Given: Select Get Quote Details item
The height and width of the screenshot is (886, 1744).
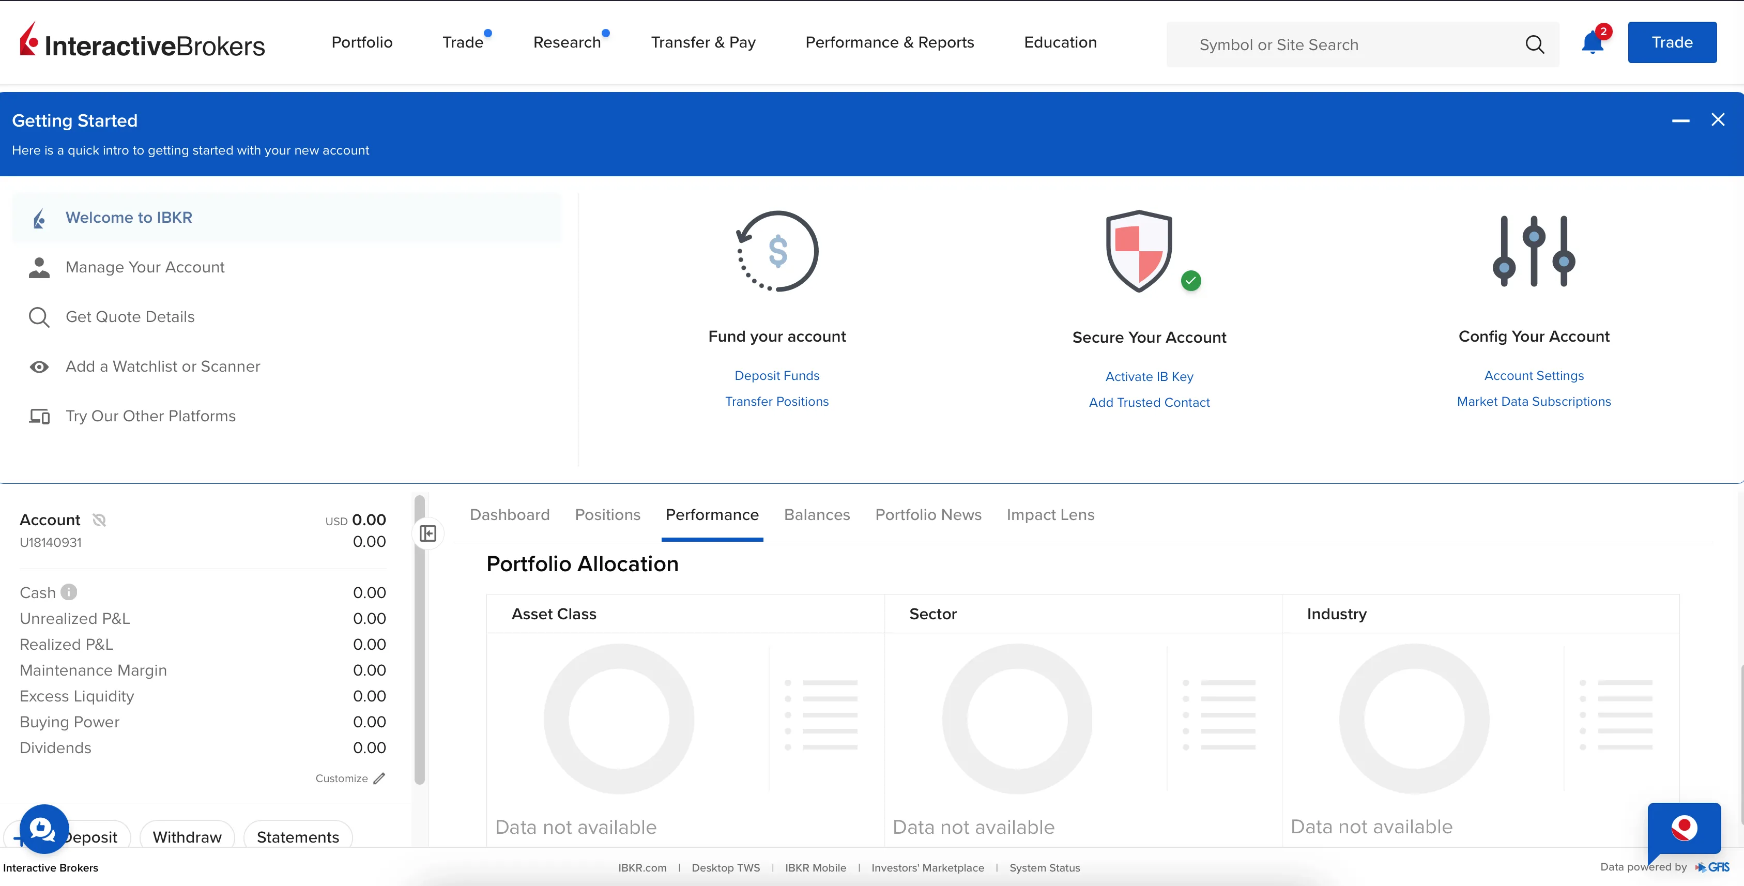Looking at the screenshot, I should click(287, 317).
